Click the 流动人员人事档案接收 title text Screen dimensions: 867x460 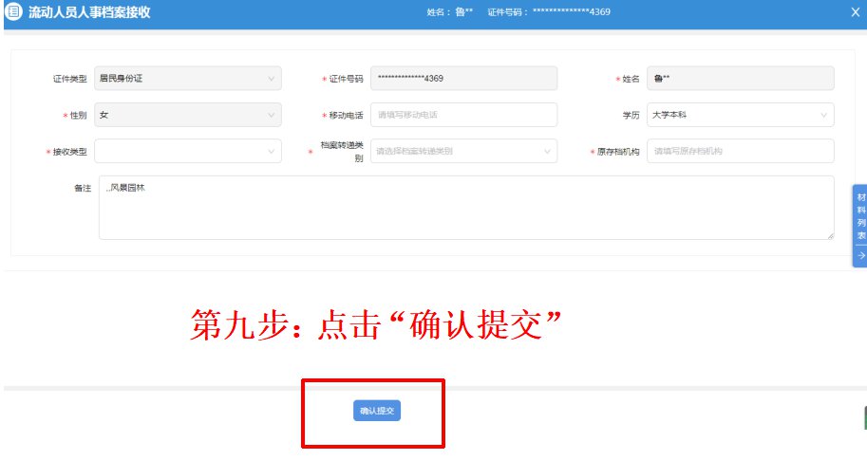[x=89, y=12]
